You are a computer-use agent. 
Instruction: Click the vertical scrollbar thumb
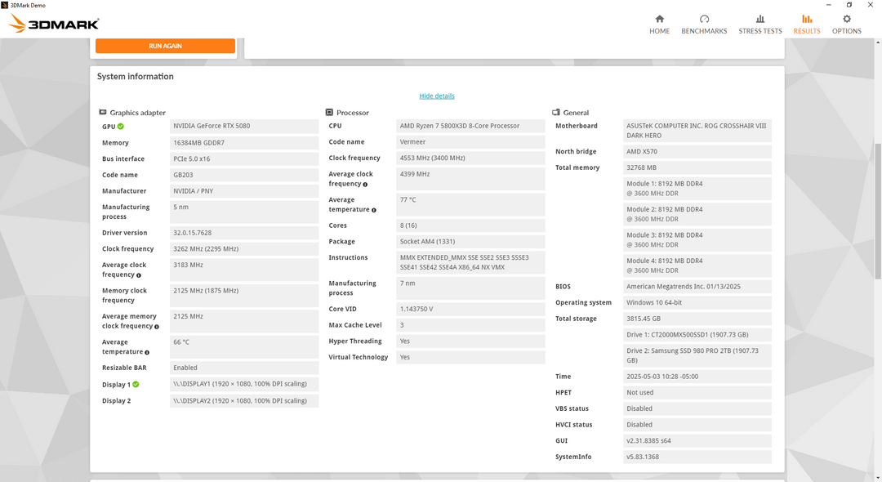[x=877, y=211]
